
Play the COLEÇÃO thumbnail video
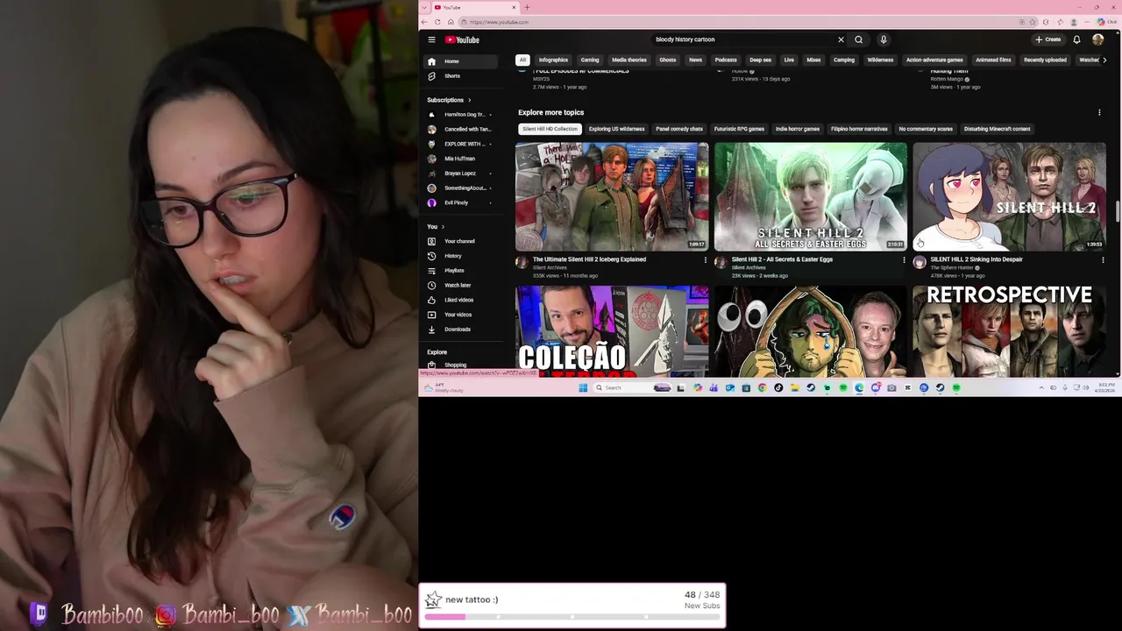coord(612,331)
